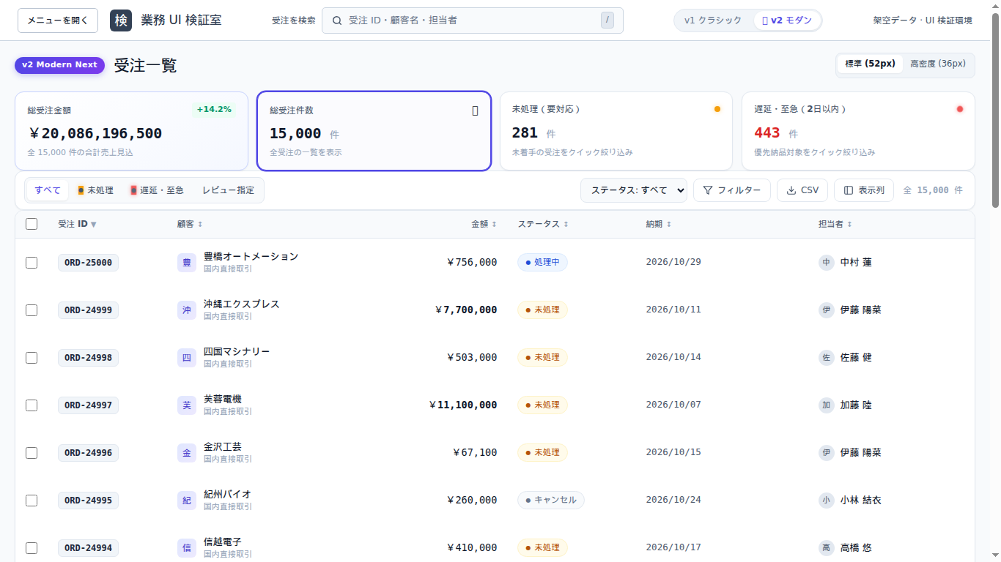The height and width of the screenshot is (562, 1001).
Task: Sort orders by the 金額 column
Action: [x=484, y=224]
